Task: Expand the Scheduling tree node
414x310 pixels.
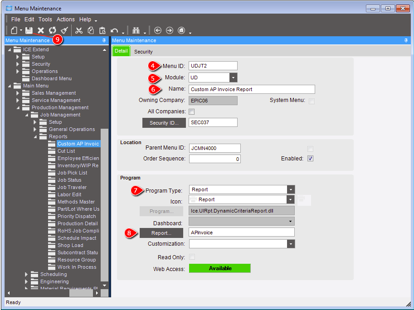Action: pyautogui.click(x=26, y=274)
